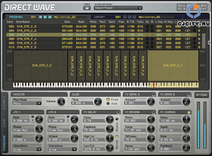Open a file with the folder icon
This screenshot has height=156, width=212.
tap(87, 8)
